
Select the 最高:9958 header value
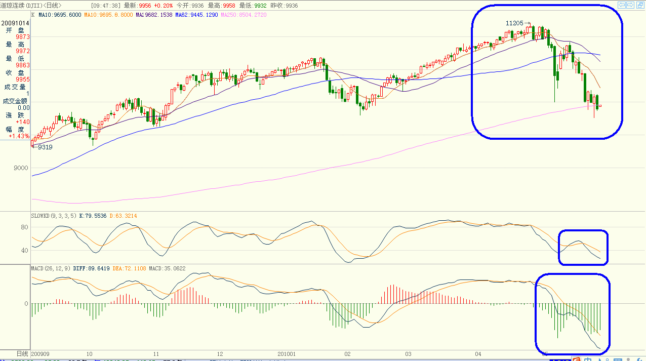point(222,6)
